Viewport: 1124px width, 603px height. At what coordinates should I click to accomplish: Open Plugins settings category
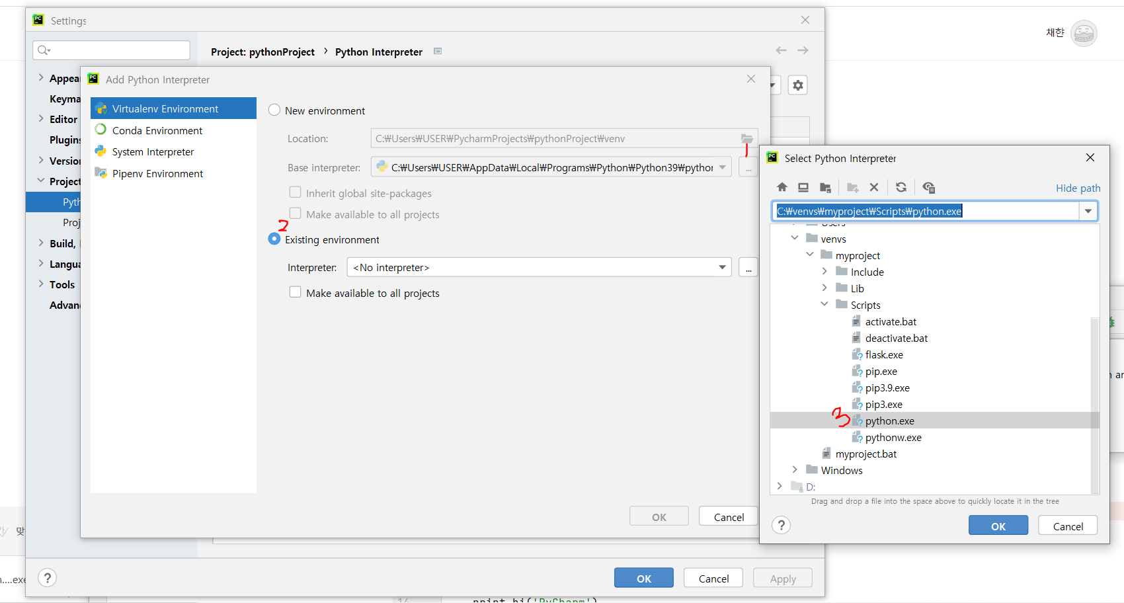coord(65,140)
